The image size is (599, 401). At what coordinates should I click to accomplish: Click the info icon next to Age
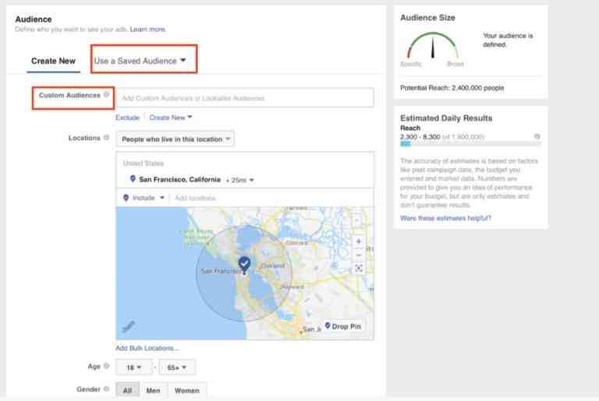(x=107, y=366)
